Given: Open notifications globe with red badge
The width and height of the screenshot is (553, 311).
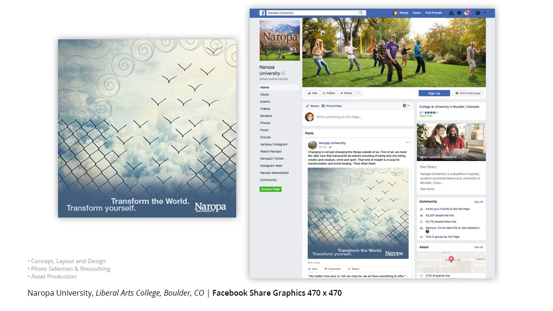Looking at the screenshot, I should pos(467,12).
